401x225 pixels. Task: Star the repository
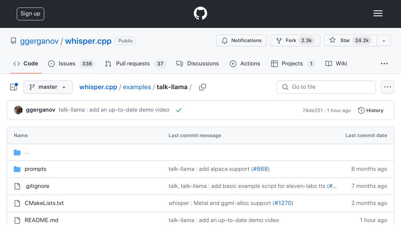pos(350,40)
